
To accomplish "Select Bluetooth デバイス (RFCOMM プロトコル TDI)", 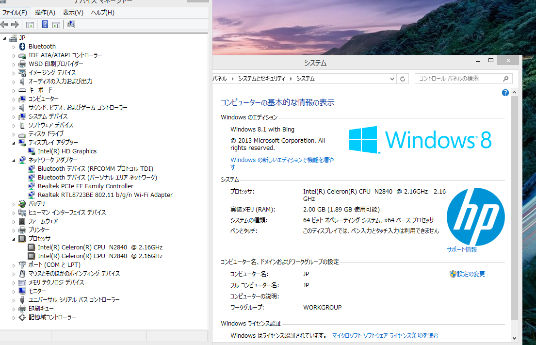I will tap(96, 168).
